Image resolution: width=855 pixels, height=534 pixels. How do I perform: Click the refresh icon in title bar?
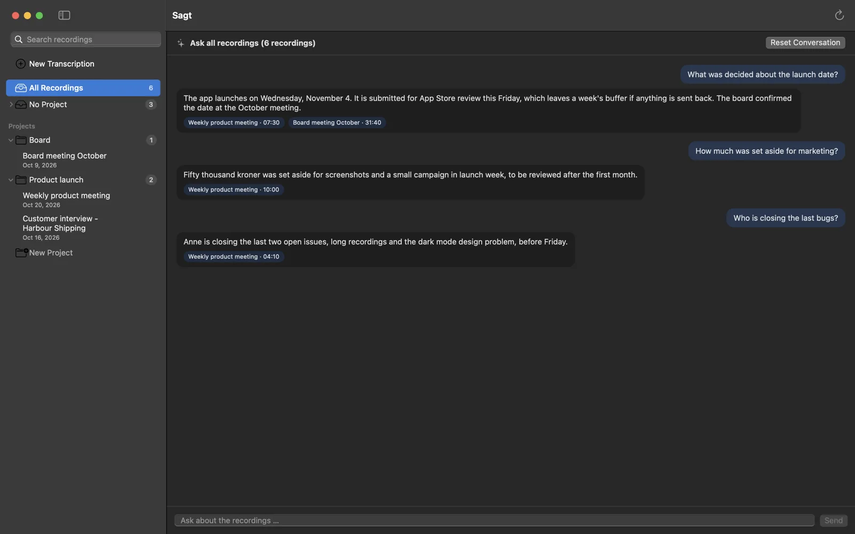839,15
